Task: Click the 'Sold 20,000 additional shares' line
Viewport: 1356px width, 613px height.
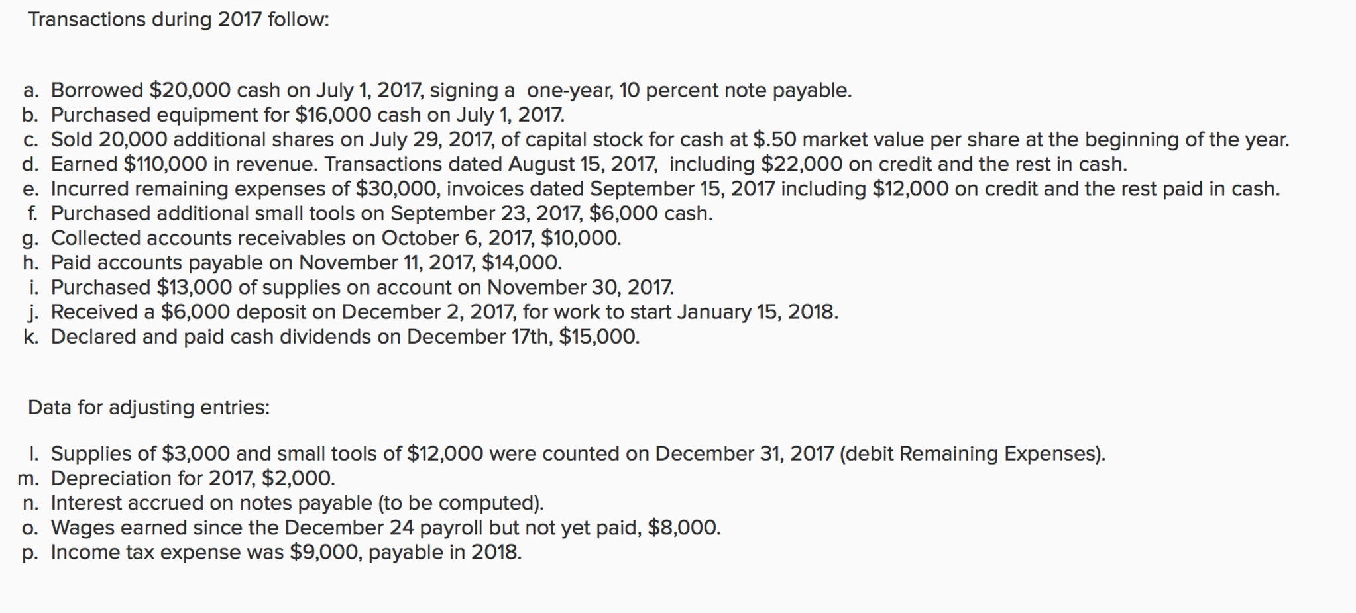Action: point(656,140)
